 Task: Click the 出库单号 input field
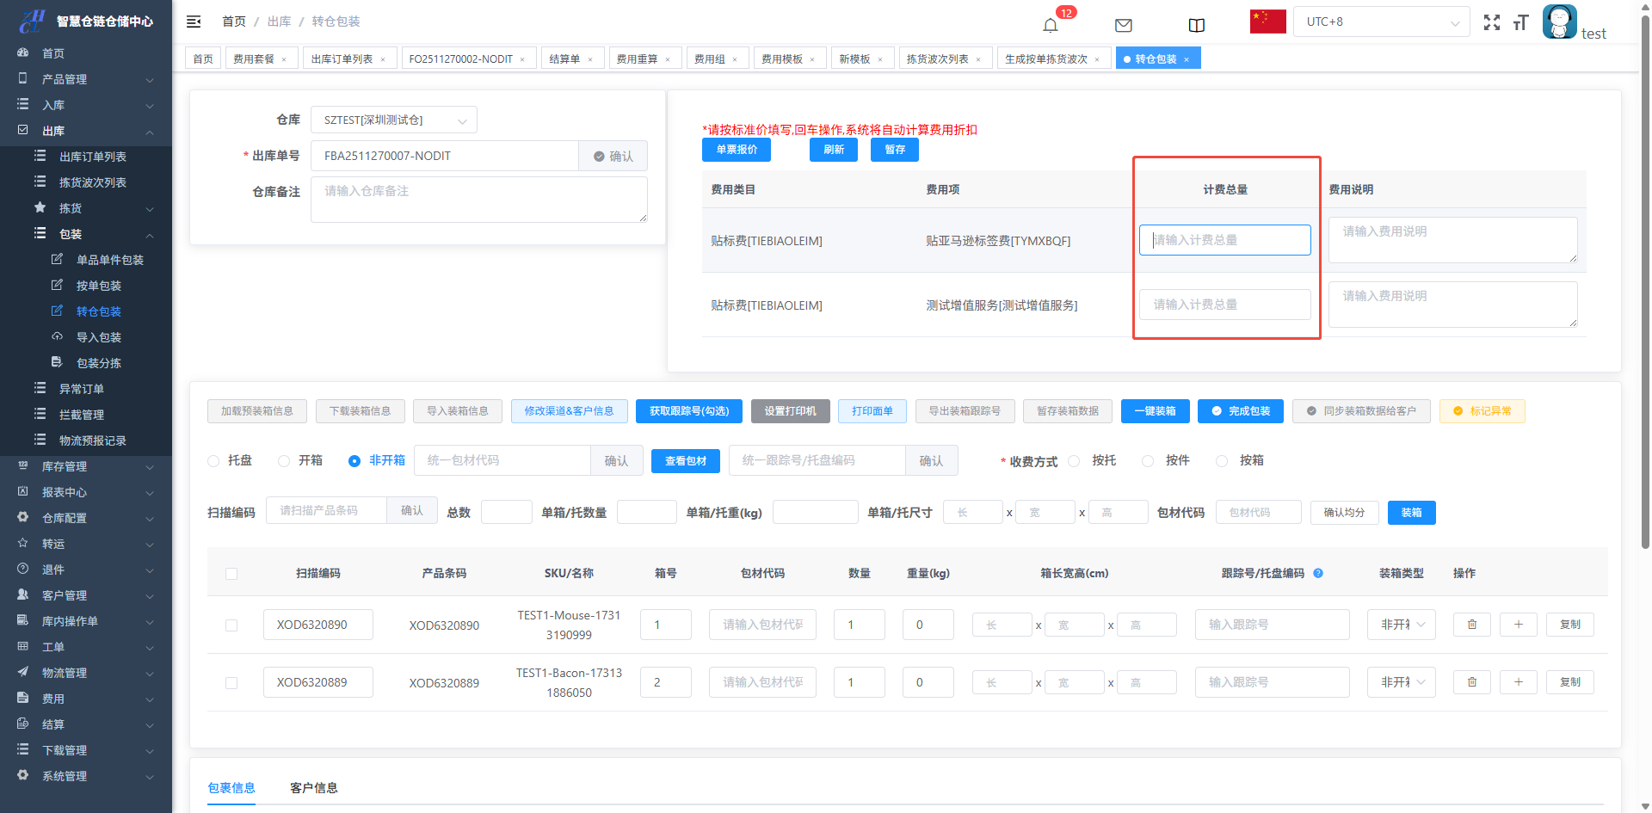(x=445, y=156)
